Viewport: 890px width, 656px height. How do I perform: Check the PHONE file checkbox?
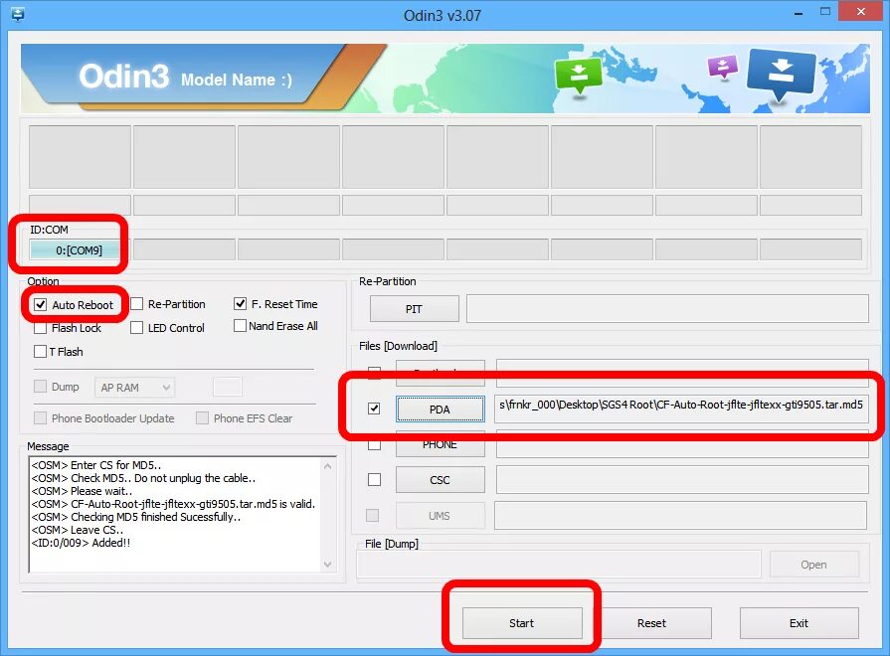pyautogui.click(x=374, y=444)
